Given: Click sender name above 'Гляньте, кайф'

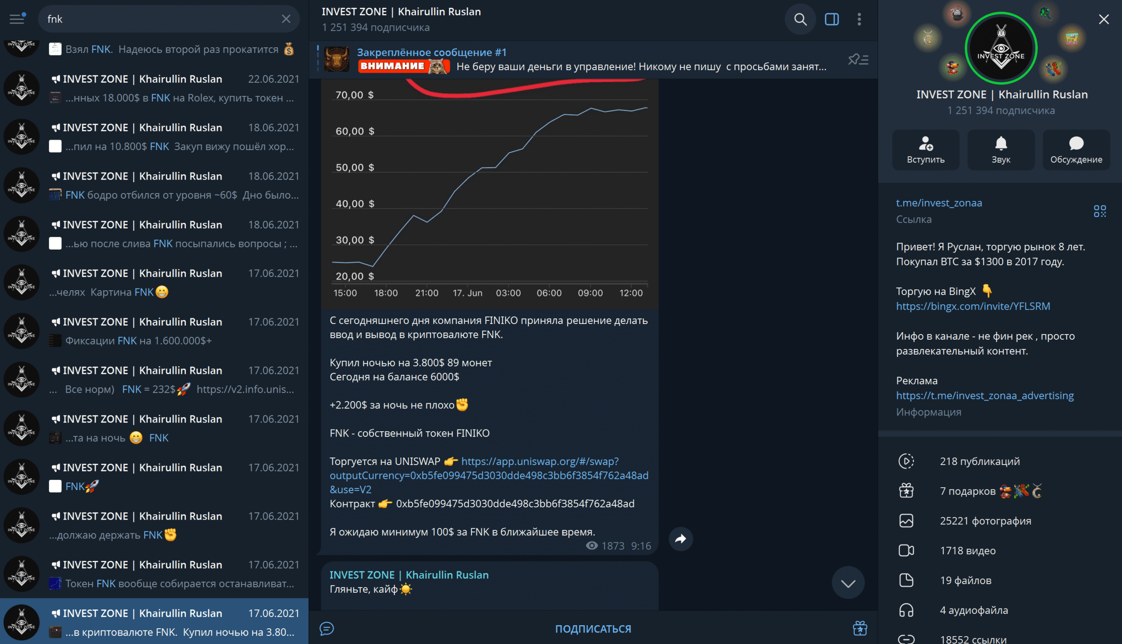Looking at the screenshot, I should click(408, 574).
